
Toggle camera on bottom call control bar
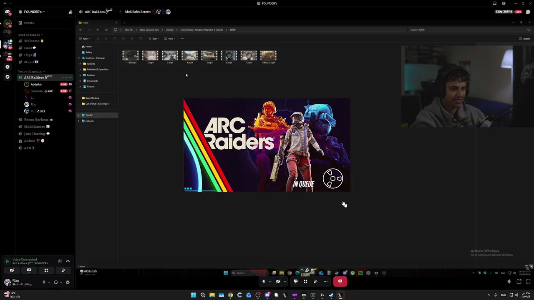pyautogui.click(x=278, y=282)
